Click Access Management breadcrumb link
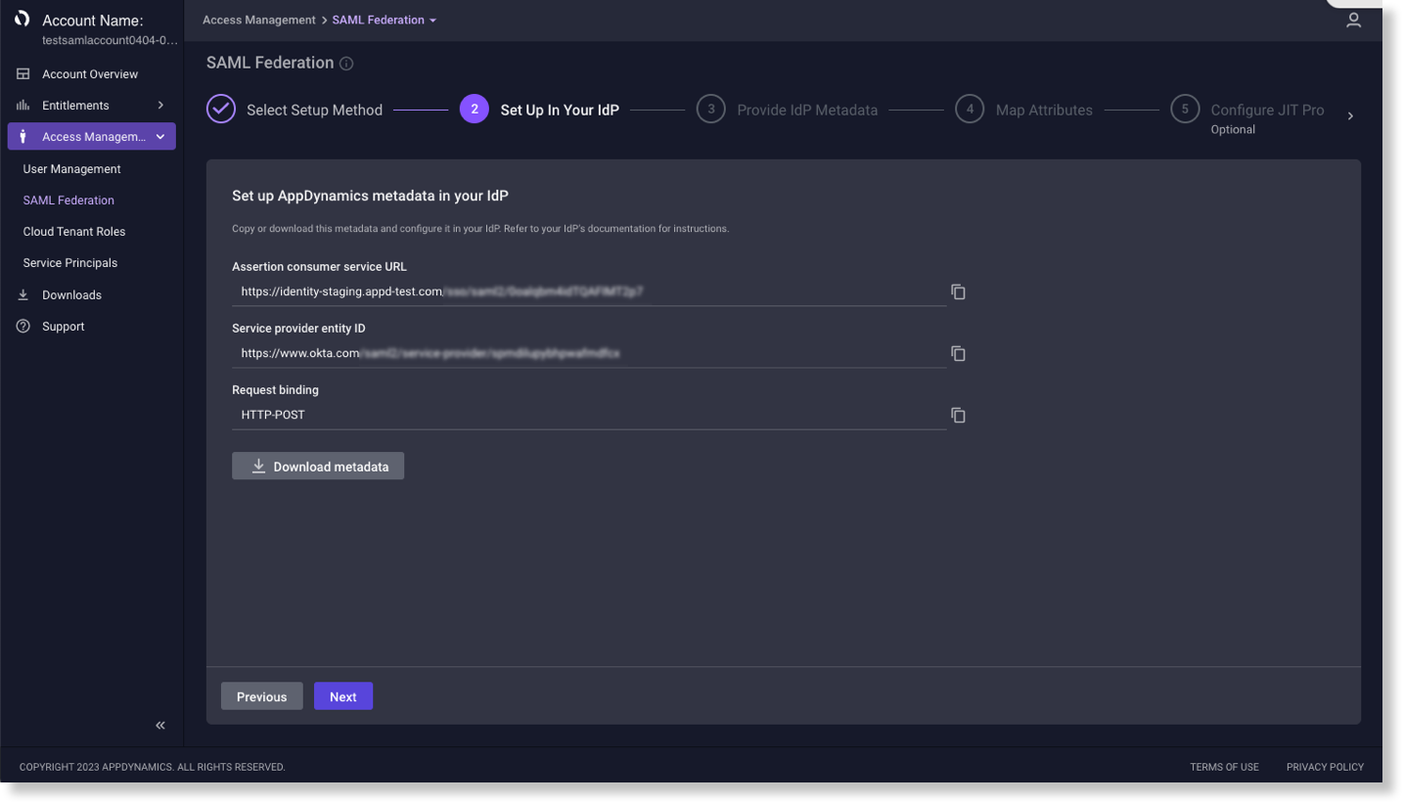The width and height of the screenshot is (1403, 803). [x=259, y=20]
